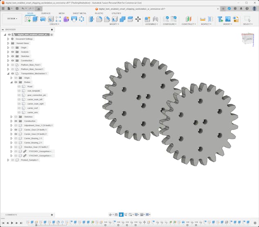The height and width of the screenshot is (227, 259).
Task: Toggle visibility eye for Platform_Main_First:1
Action: [x=13, y=65]
